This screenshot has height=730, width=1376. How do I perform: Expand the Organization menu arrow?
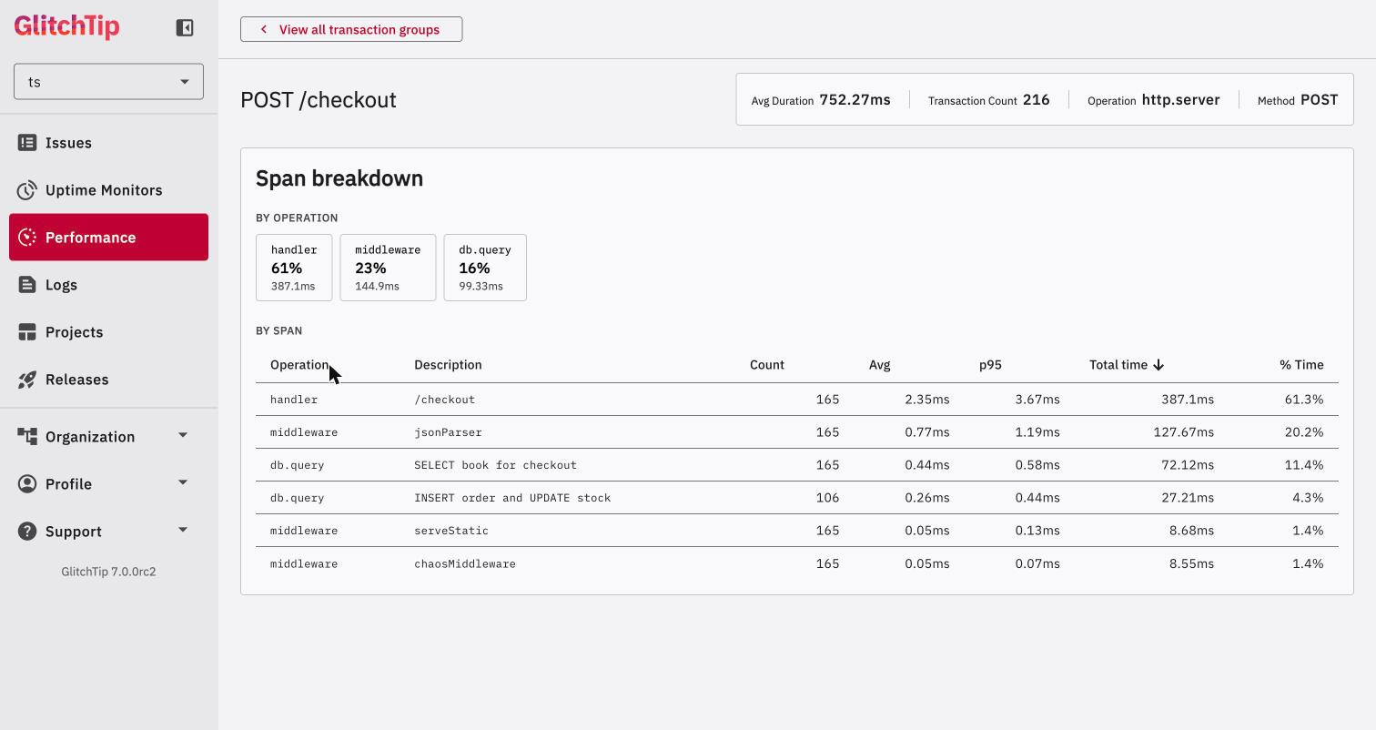click(183, 436)
